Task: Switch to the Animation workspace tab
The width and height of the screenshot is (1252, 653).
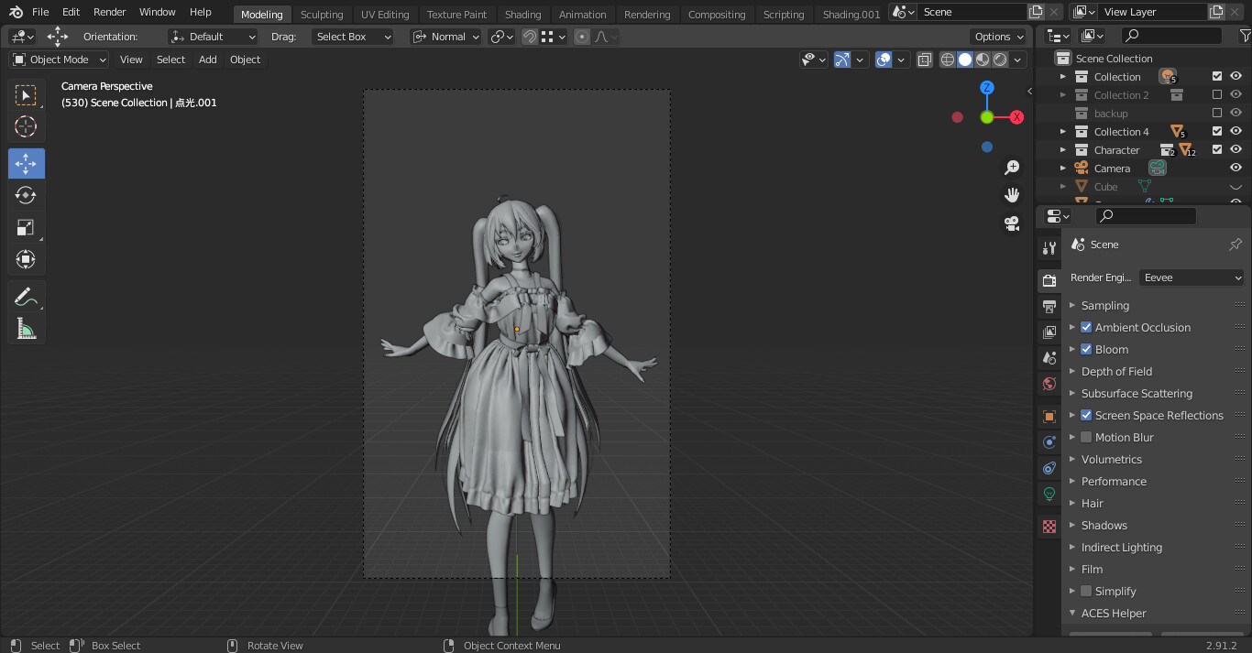Action: 583,15
